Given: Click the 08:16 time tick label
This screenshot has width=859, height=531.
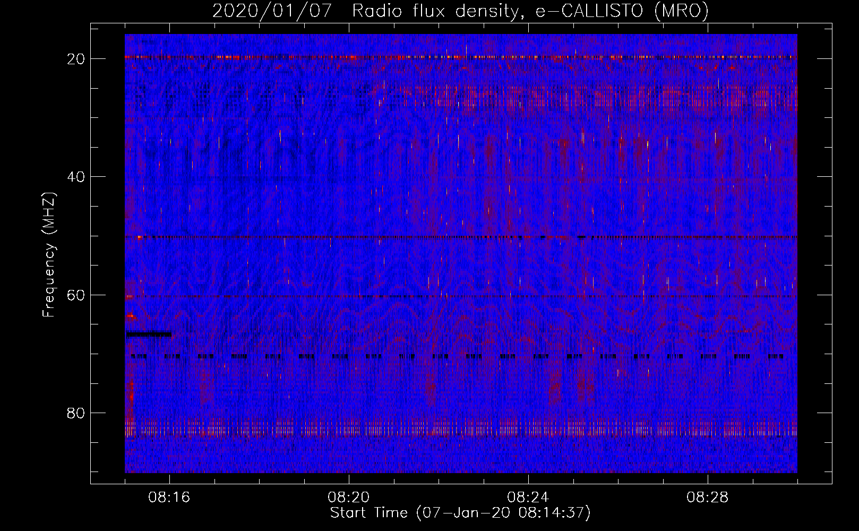Looking at the screenshot, I should click(169, 498).
